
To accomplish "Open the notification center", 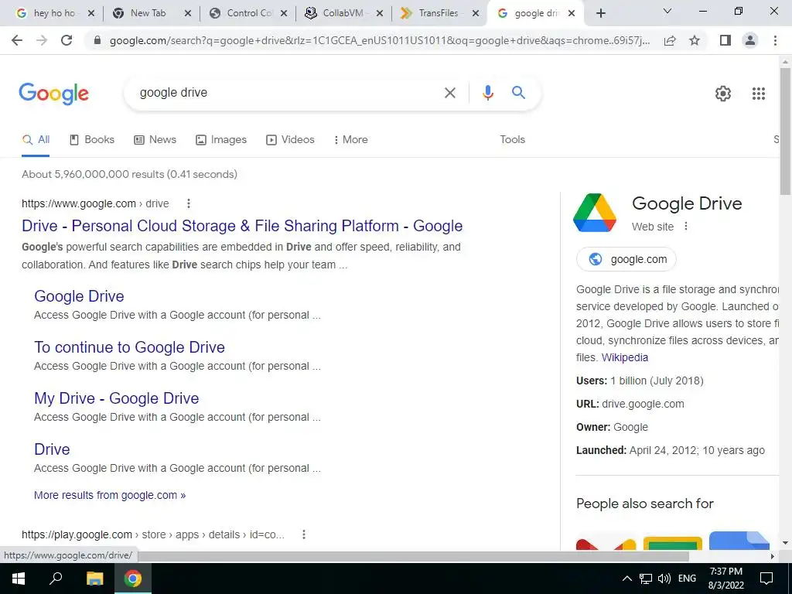I will 766,579.
